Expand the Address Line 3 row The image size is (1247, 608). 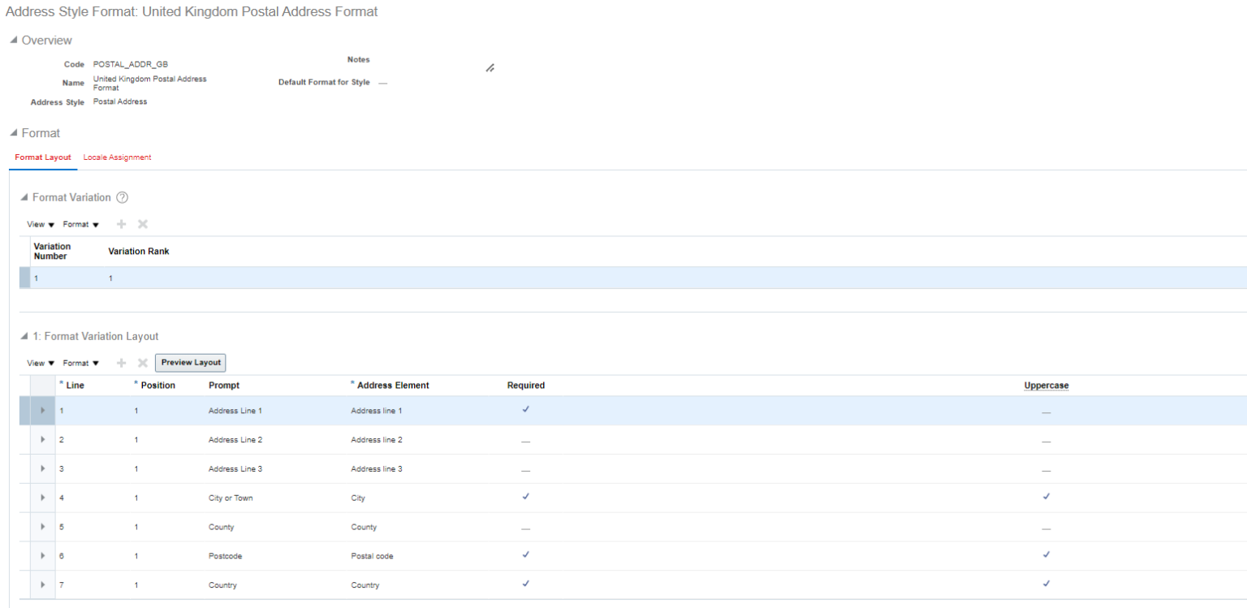point(43,468)
